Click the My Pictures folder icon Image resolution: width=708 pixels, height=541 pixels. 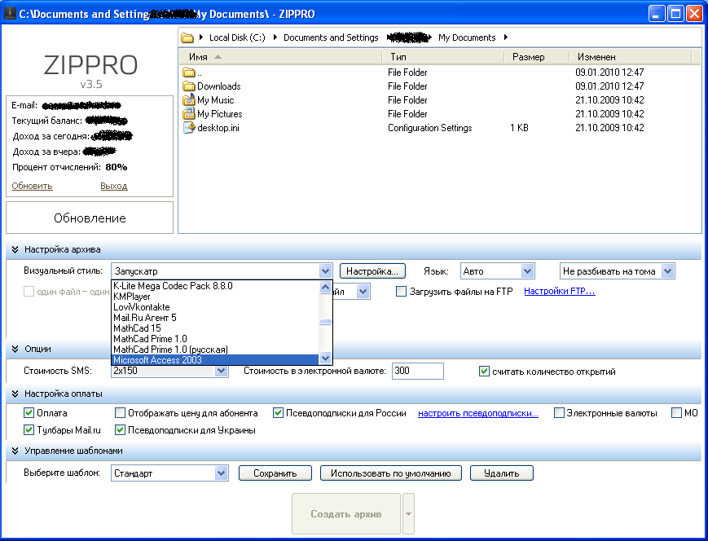coord(189,114)
